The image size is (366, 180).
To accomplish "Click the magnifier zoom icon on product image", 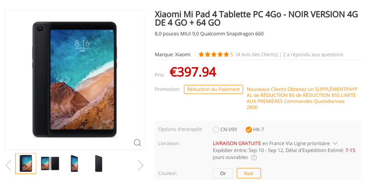I will click(137, 142).
